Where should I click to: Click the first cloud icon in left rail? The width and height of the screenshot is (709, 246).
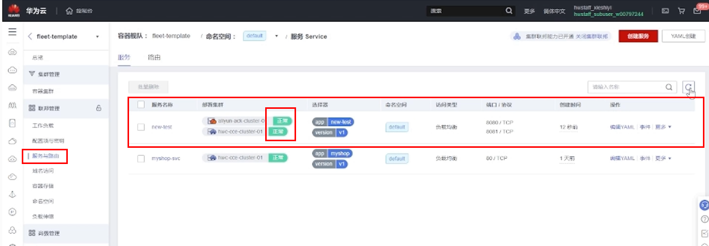coord(13,52)
